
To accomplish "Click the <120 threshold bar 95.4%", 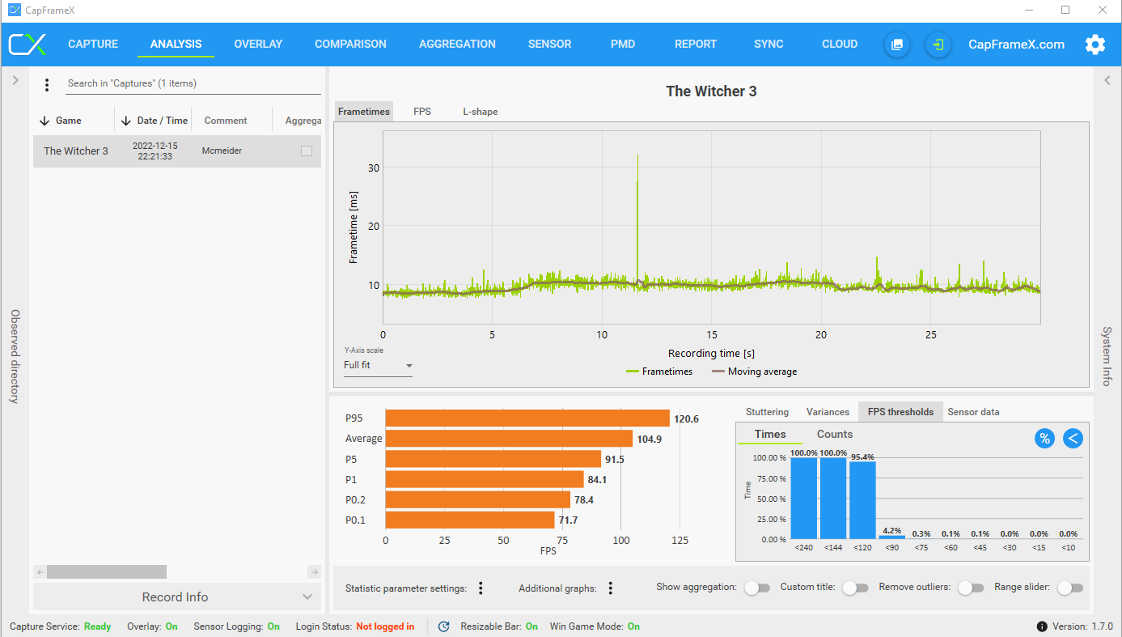I will [862, 499].
